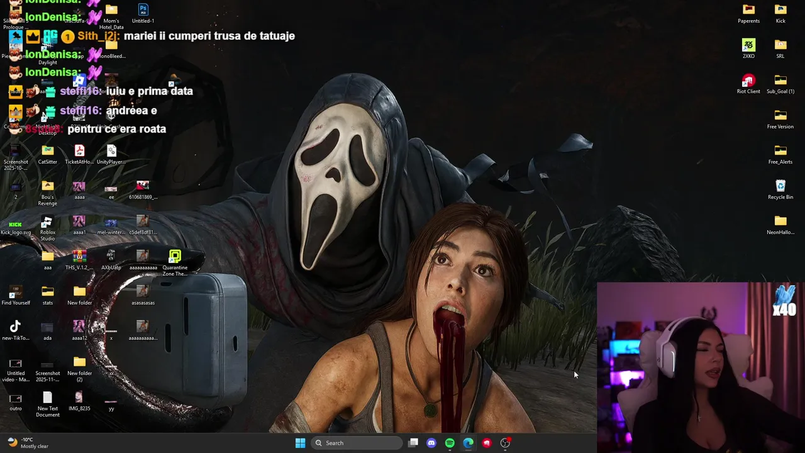Open the Kick folder icon

click(x=780, y=9)
